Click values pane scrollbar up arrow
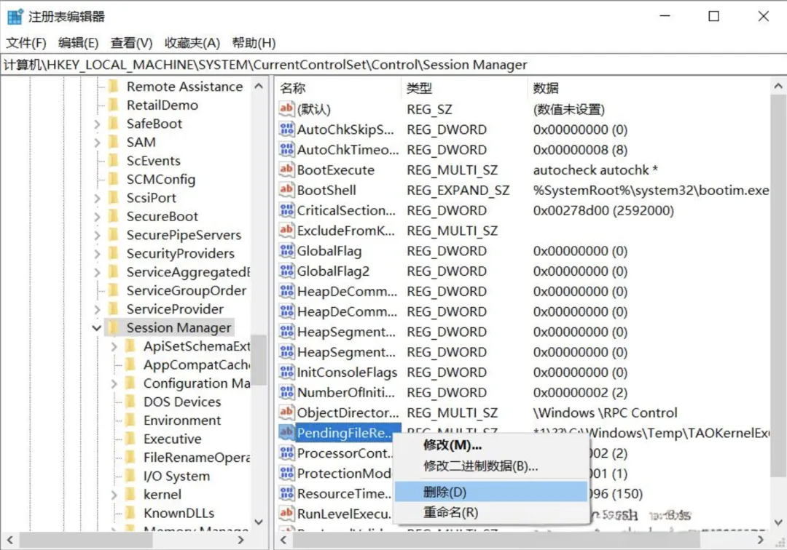 [778, 86]
